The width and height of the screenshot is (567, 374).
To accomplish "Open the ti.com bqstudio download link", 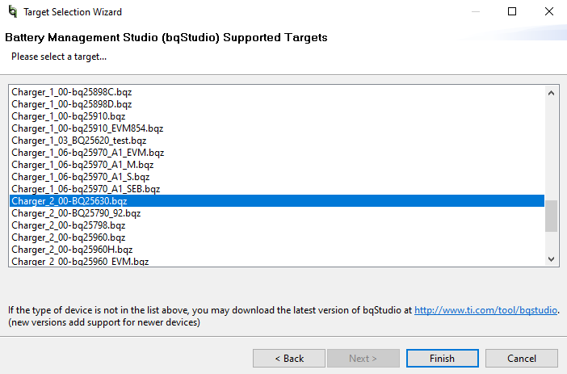I will coord(486,310).
